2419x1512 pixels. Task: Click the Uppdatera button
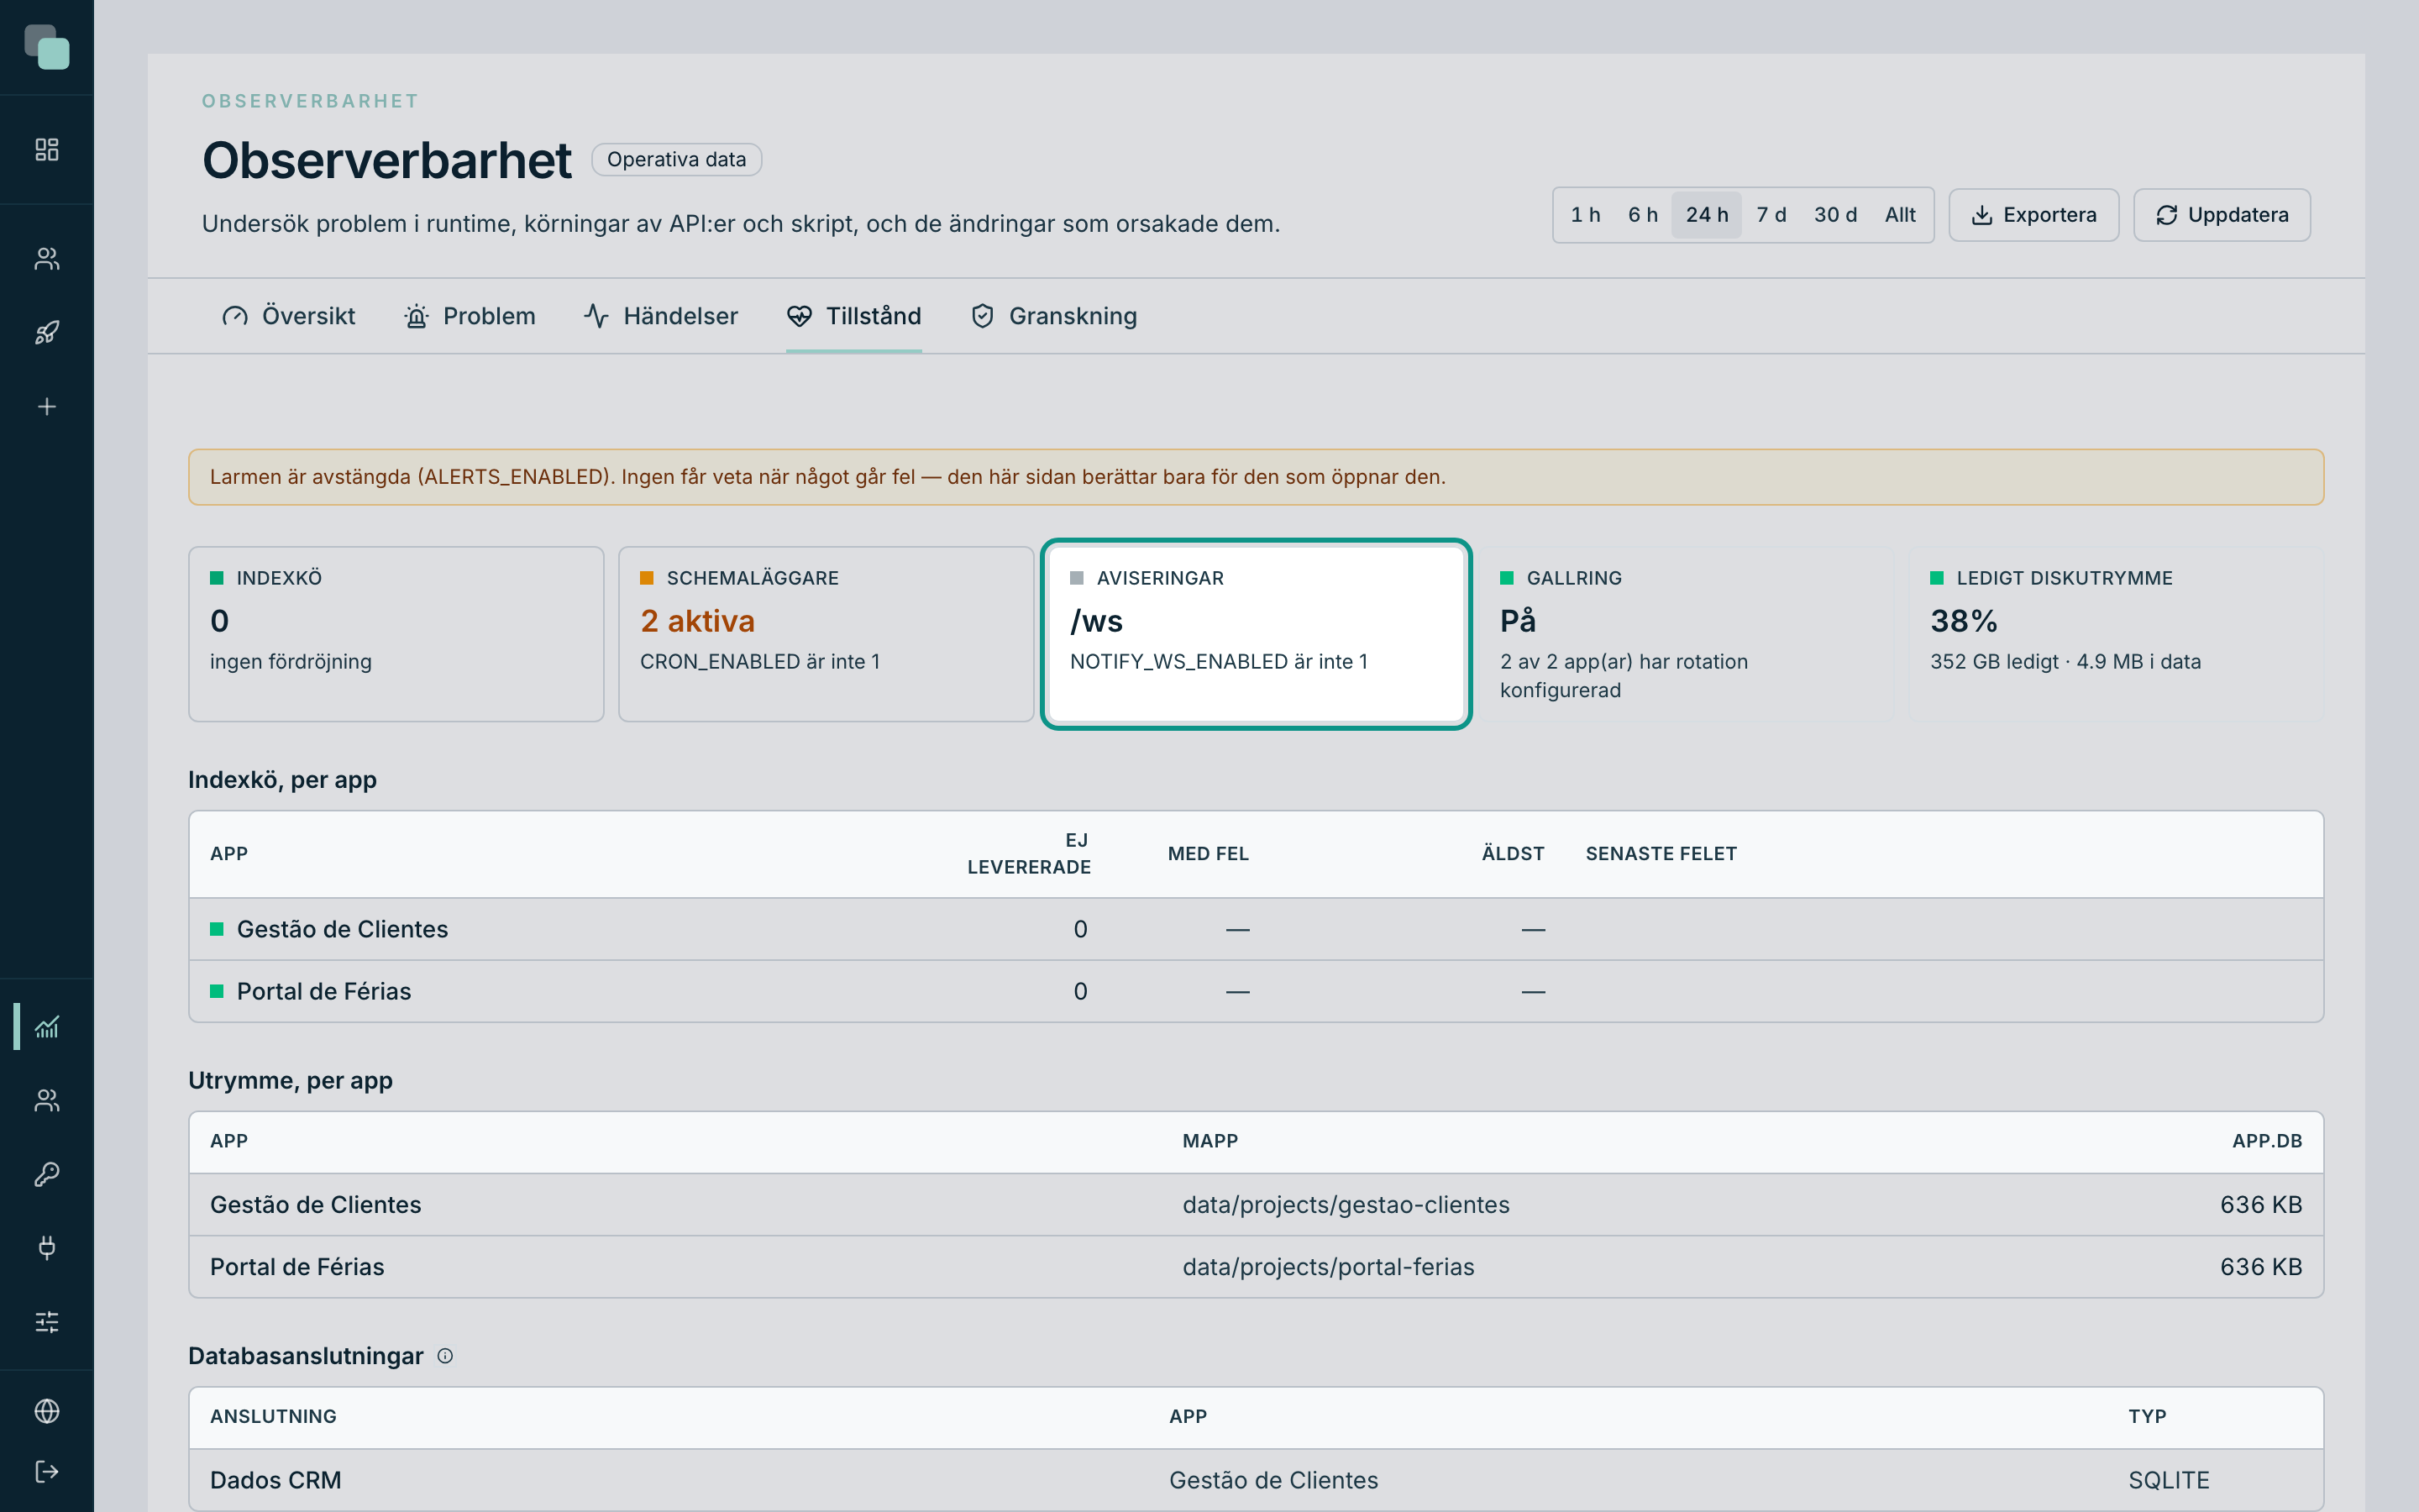point(2221,215)
